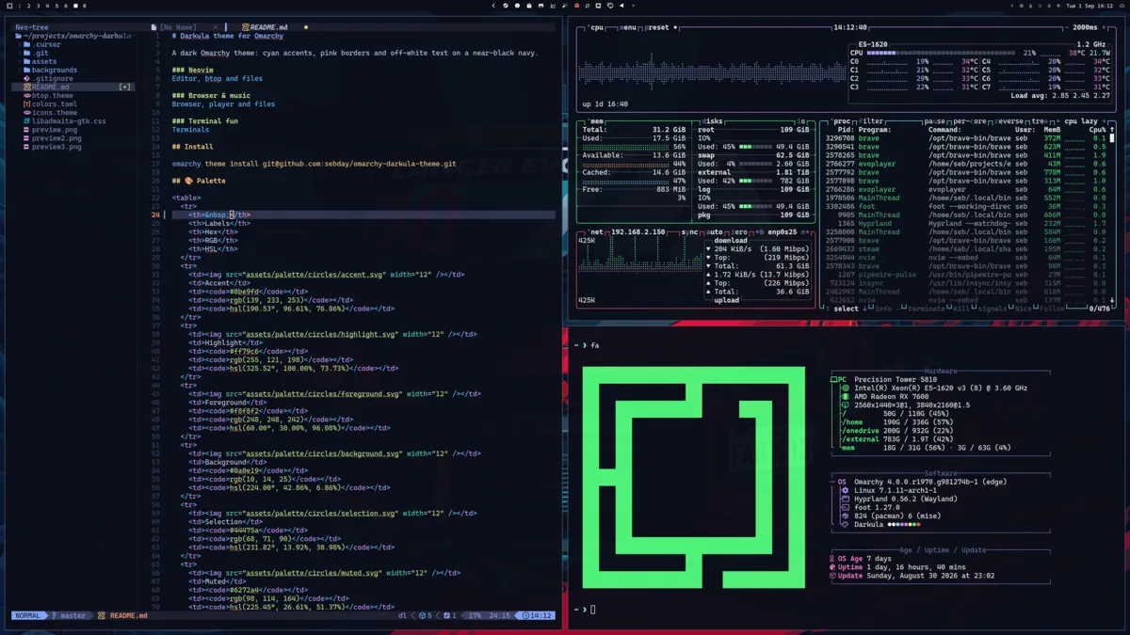The height and width of the screenshot is (635, 1130).
Task: Click the PC icon in fastfetch Hardware box
Action: point(835,379)
